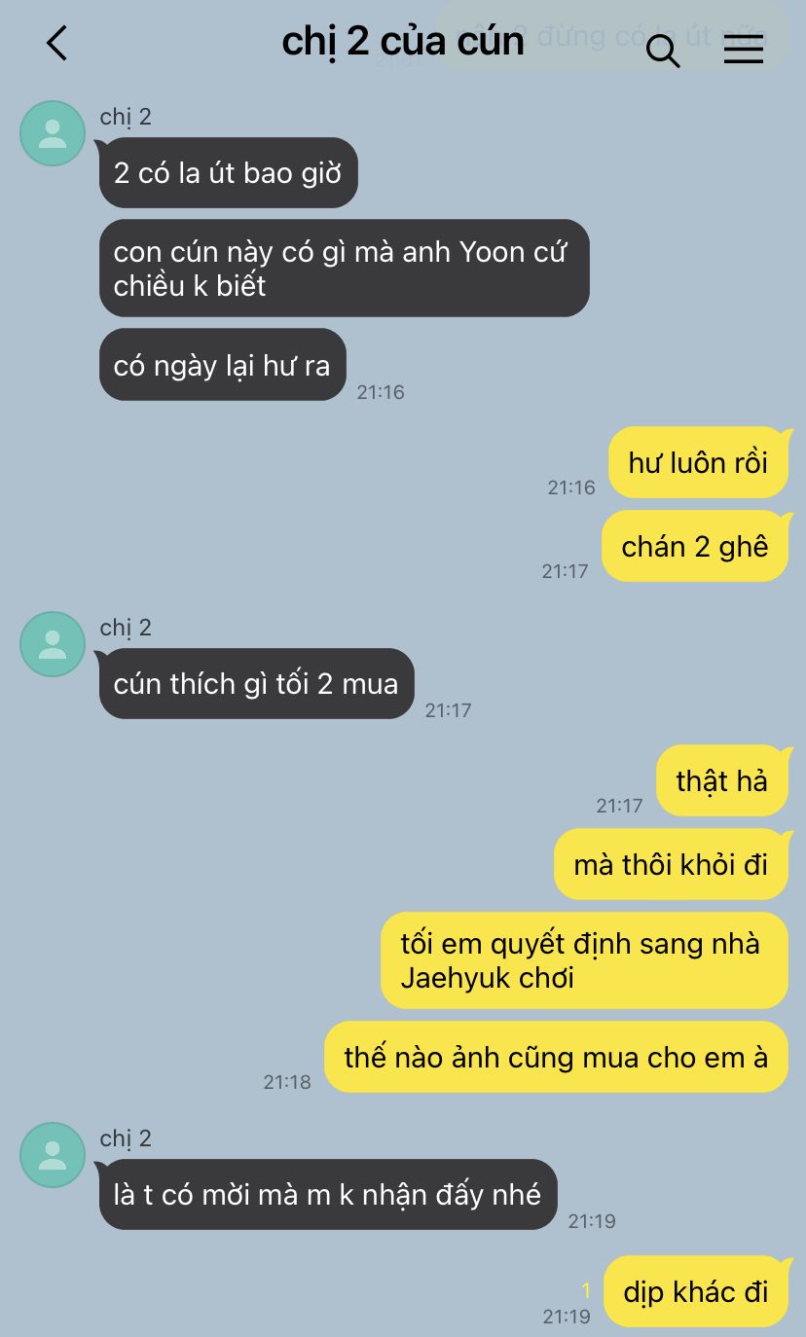806x1337 pixels.
Task: Tap chị 2 avatar beside 'là t có mời'
Action: [x=53, y=1155]
